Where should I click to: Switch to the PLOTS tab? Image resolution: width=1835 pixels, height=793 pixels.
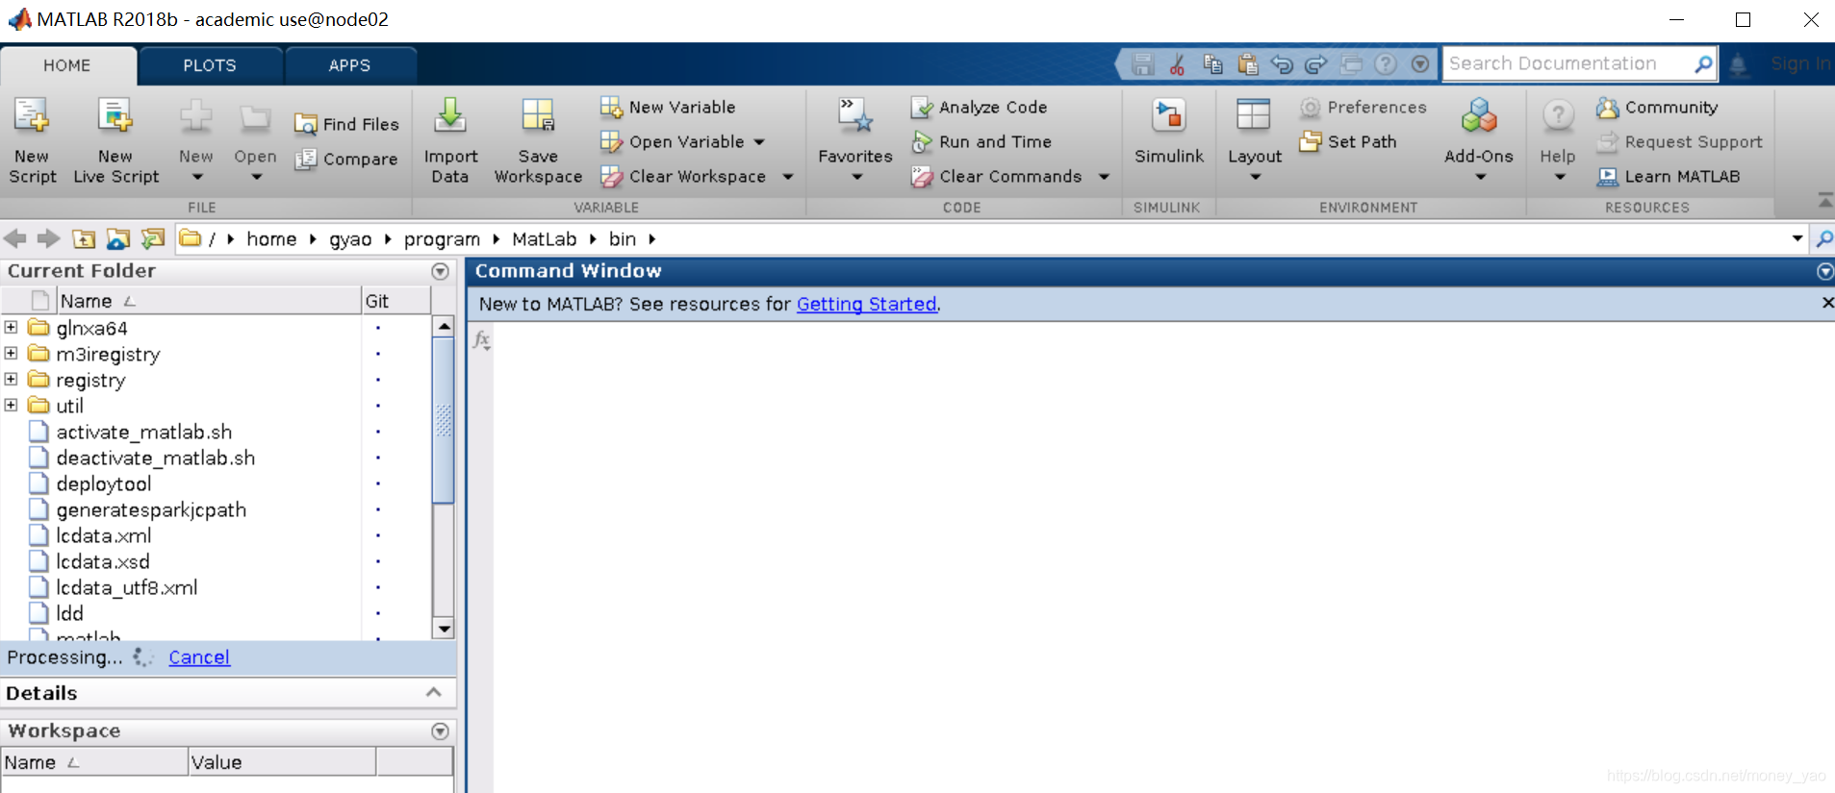point(209,65)
